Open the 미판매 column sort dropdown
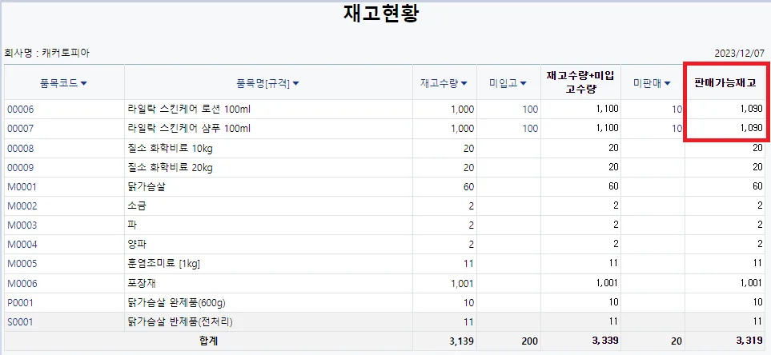 [667, 83]
